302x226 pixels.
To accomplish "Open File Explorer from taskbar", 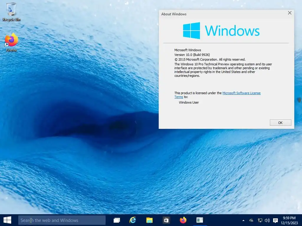I will (x=149, y=220).
